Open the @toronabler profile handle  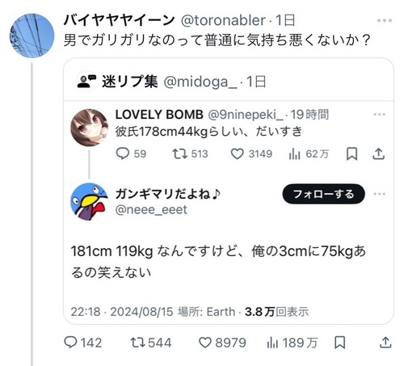223,20
